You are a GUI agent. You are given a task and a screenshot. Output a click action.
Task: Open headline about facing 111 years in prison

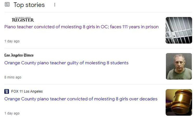coord(81,27)
